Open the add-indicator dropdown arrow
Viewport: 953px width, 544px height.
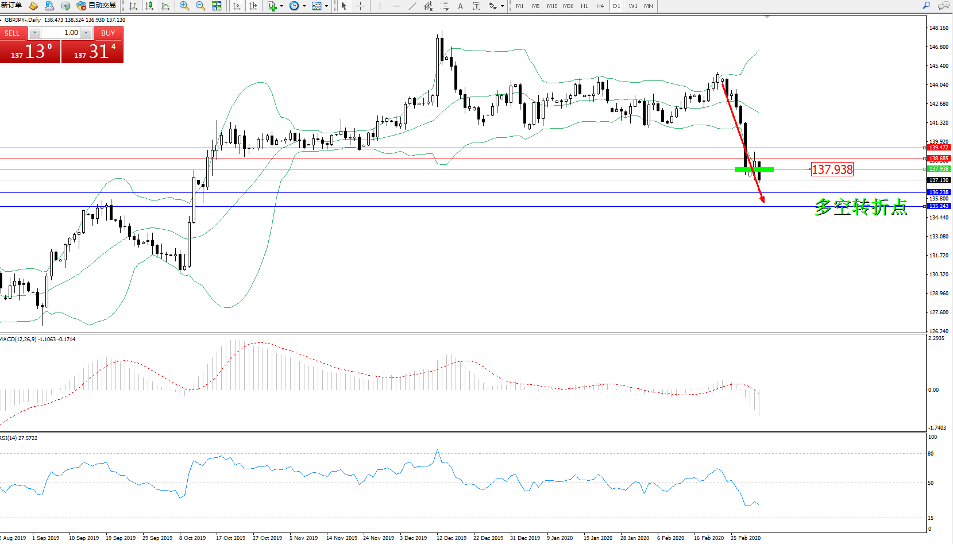(281, 6)
